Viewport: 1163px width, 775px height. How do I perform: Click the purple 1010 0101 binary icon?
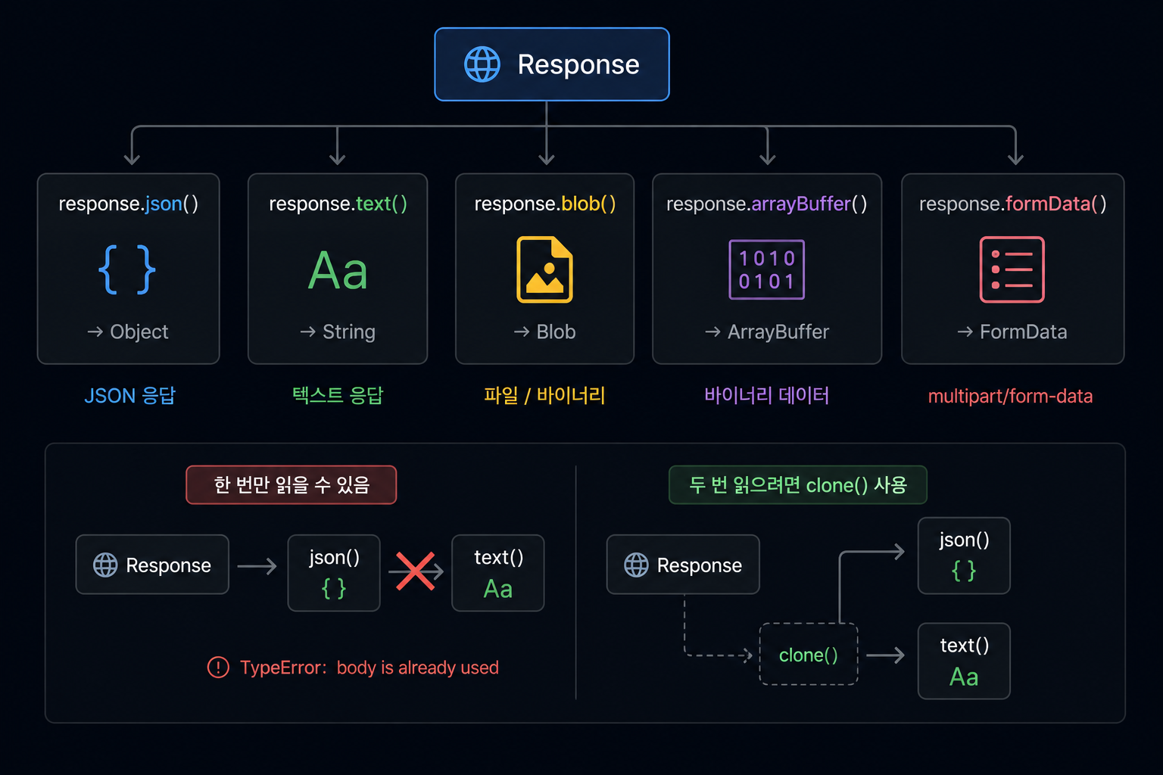coord(767,269)
